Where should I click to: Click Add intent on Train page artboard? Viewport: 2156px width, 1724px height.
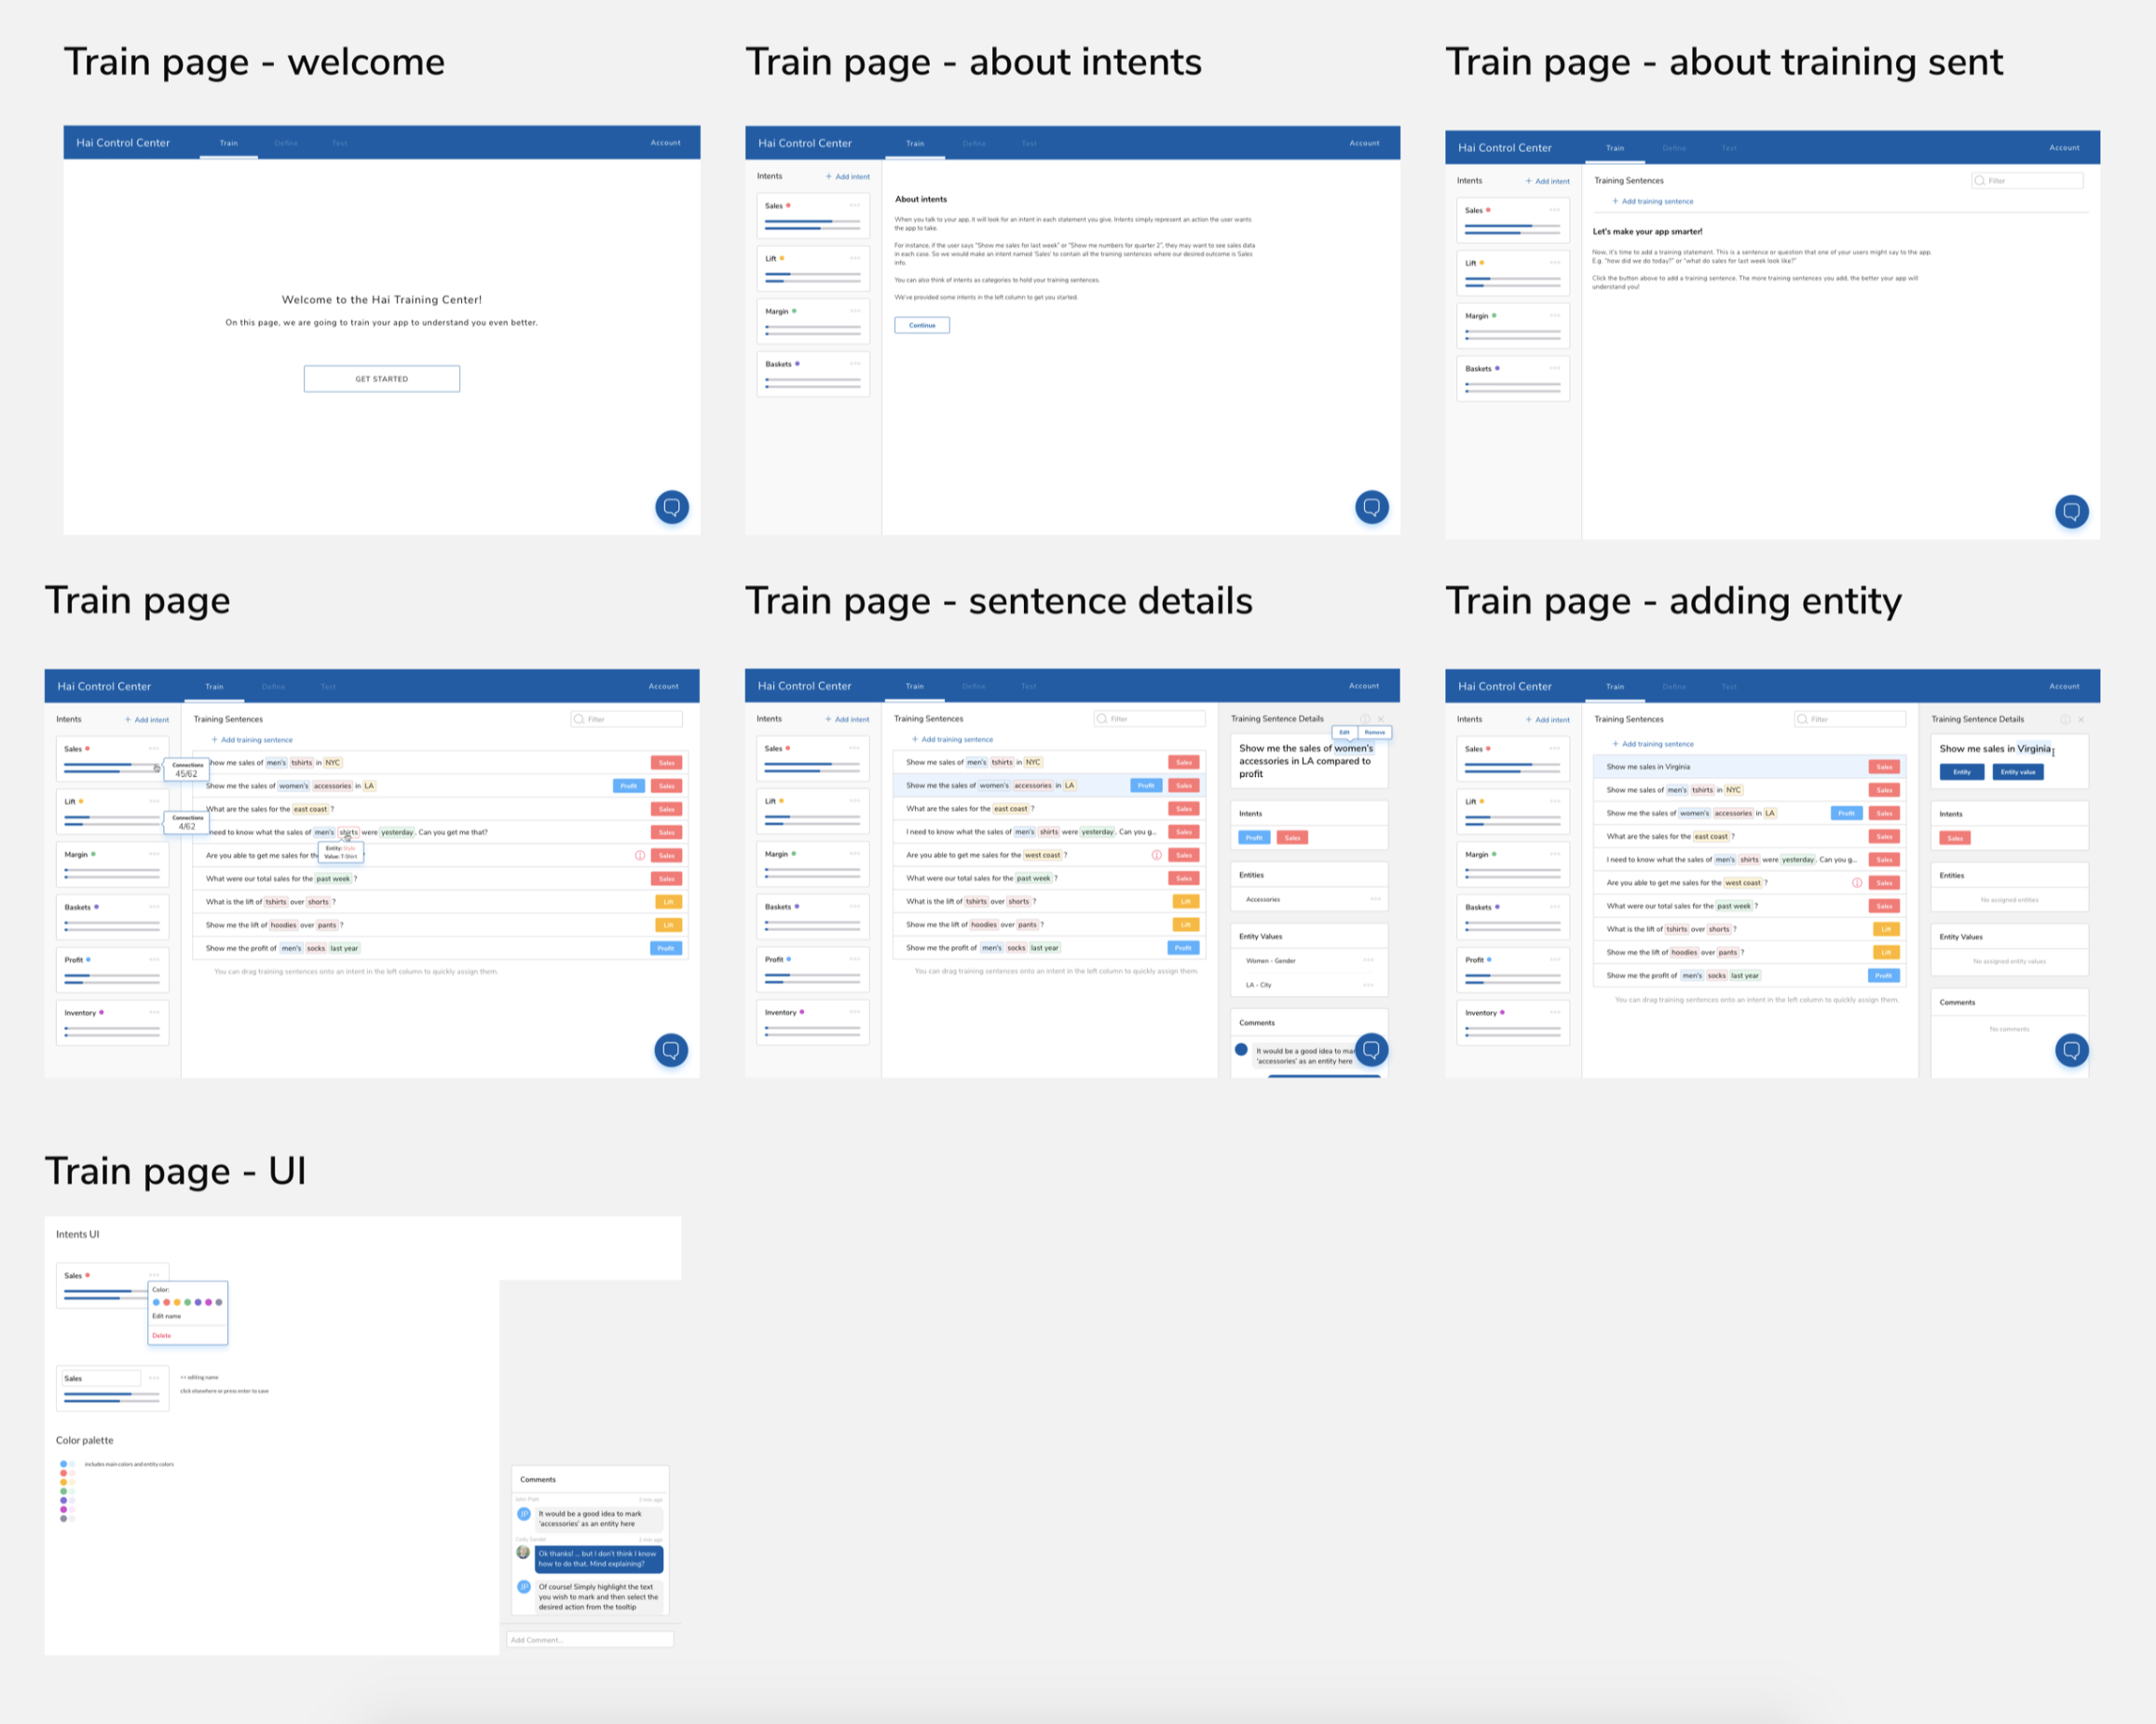pyautogui.click(x=147, y=720)
